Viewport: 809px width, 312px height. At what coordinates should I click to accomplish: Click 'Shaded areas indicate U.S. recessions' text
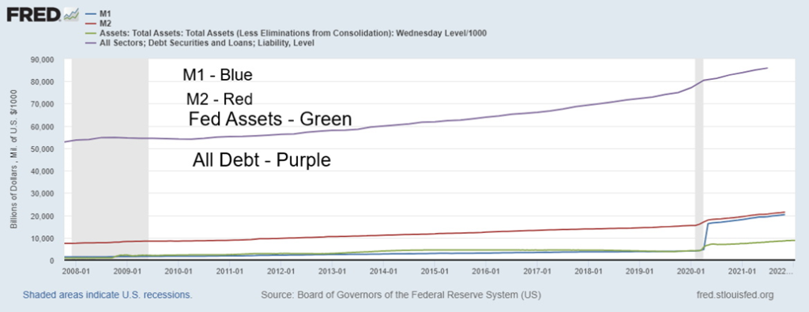click(x=107, y=295)
